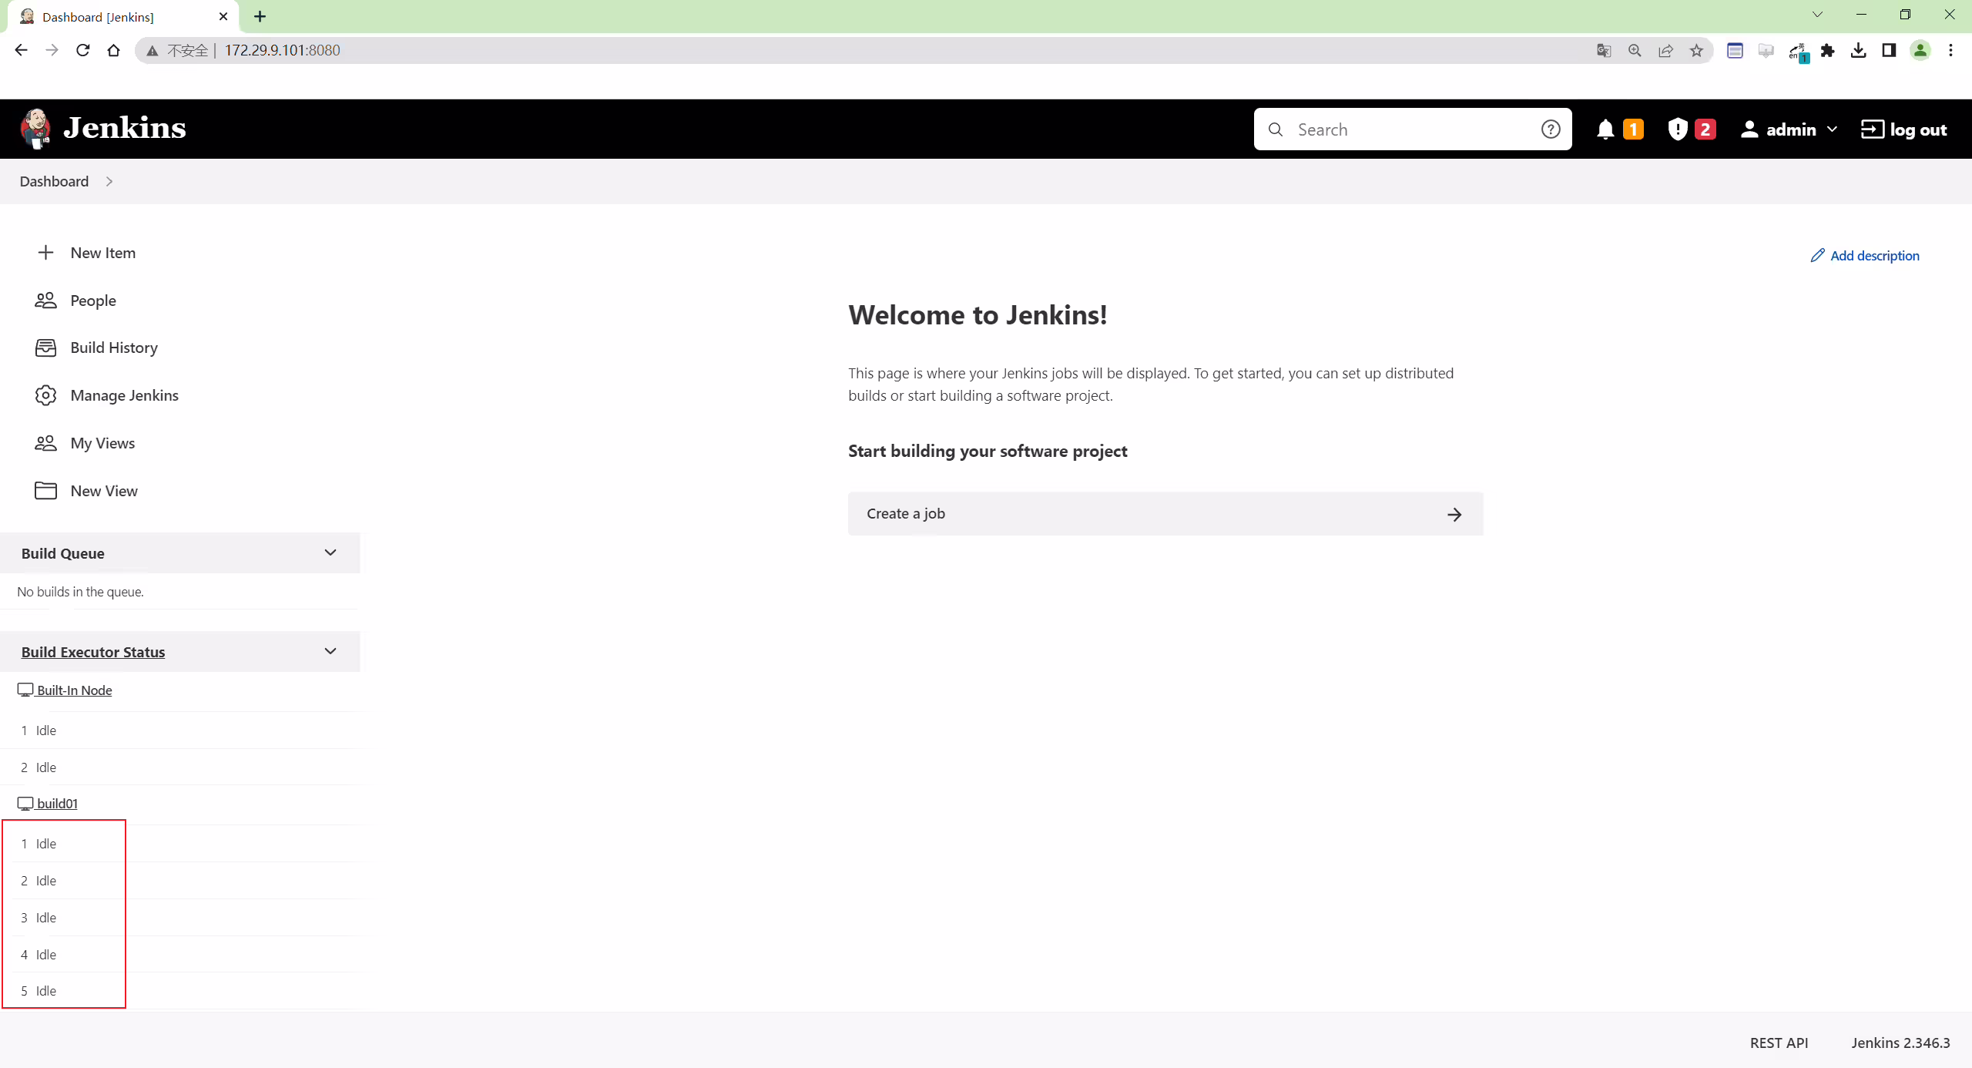Collapse the Build Queue section
This screenshot has width=1972, height=1068.
pos(330,552)
